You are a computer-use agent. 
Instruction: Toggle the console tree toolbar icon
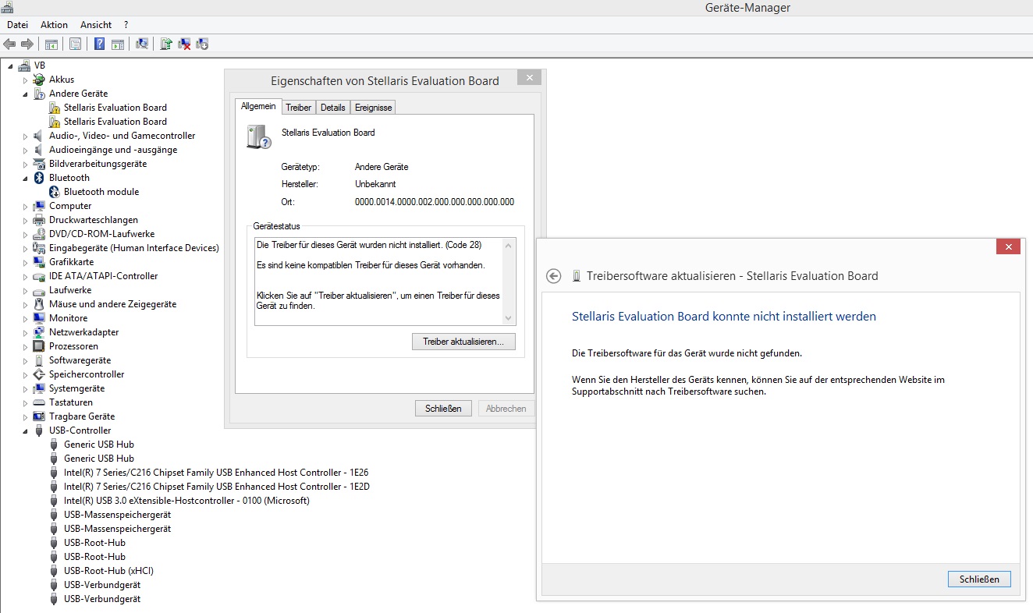point(51,44)
